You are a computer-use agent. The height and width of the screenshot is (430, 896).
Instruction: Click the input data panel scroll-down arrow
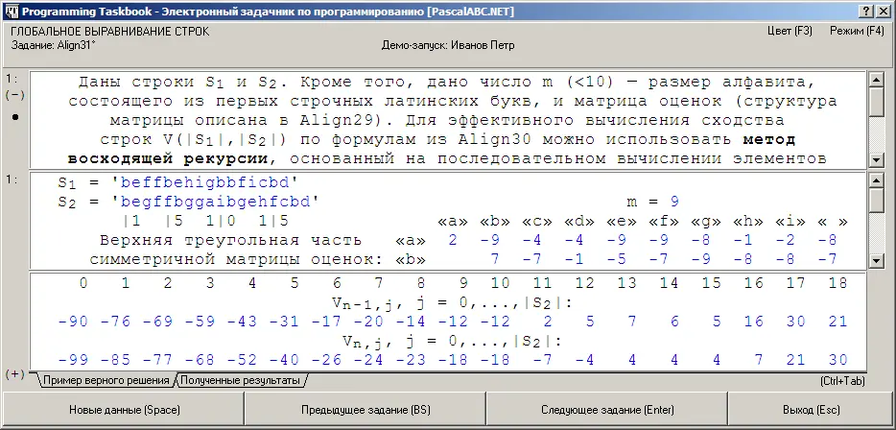tap(876, 261)
